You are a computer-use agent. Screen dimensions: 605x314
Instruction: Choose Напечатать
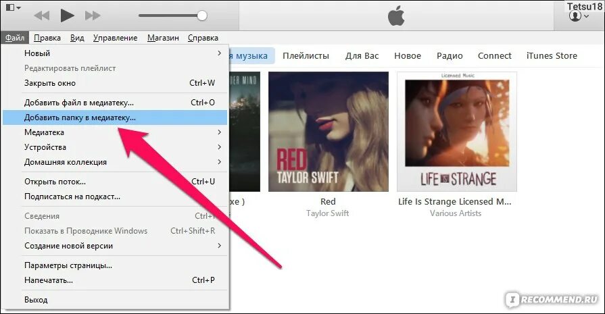pos(115,280)
